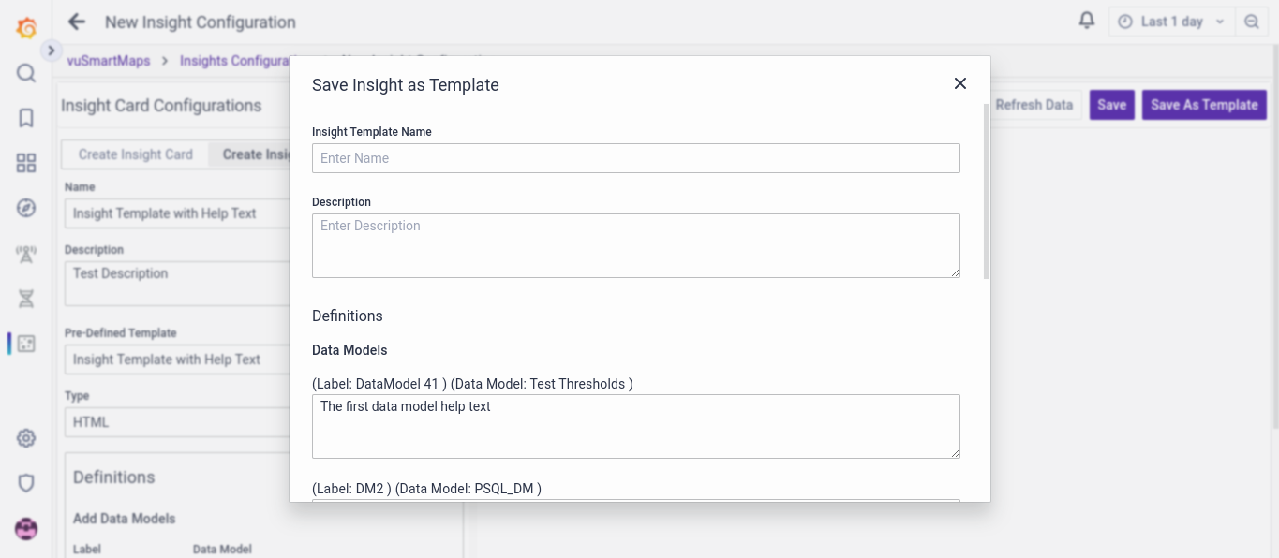Open the notification bell
This screenshot has height=558, width=1279.
point(1086,20)
